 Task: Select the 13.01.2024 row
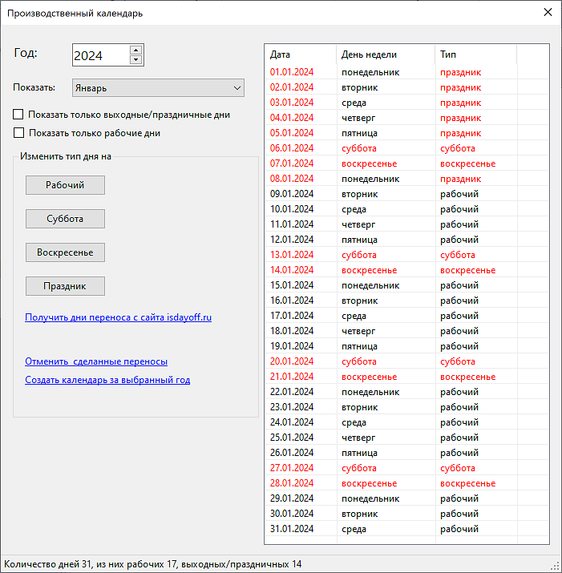(406, 255)
